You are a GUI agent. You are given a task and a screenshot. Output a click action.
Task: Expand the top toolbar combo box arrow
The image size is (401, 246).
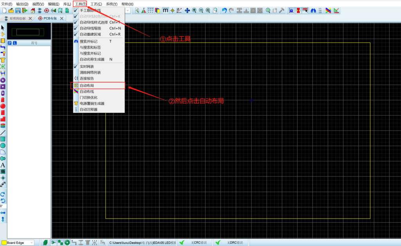[128, 11]
